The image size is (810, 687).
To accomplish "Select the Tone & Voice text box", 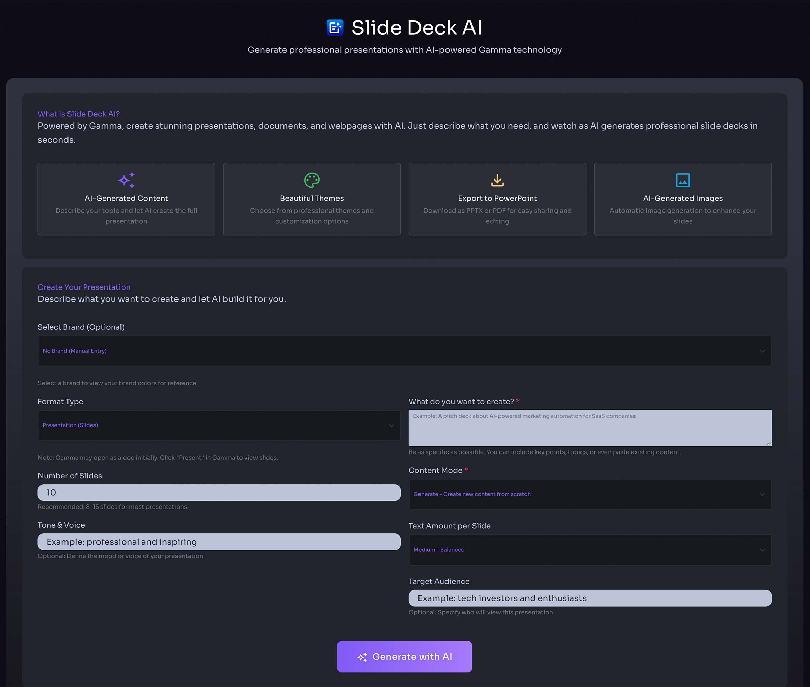I will [x=219, y=542].
